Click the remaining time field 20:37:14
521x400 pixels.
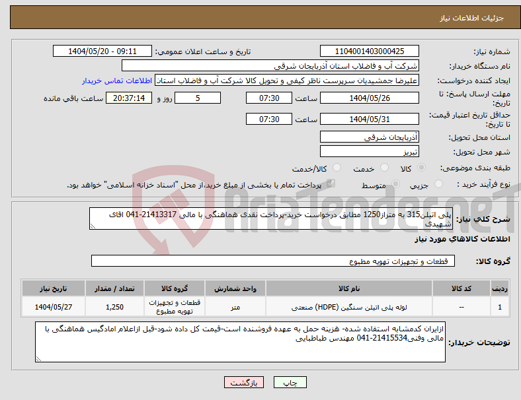click(x=129, y=98)
